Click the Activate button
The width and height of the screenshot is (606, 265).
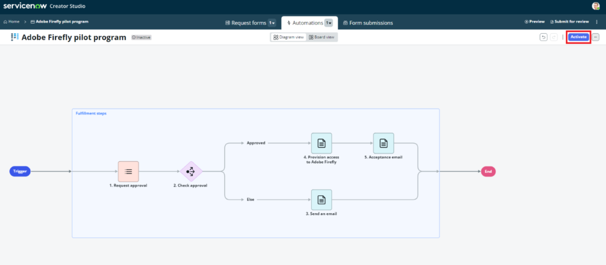(x=578, y=37)
